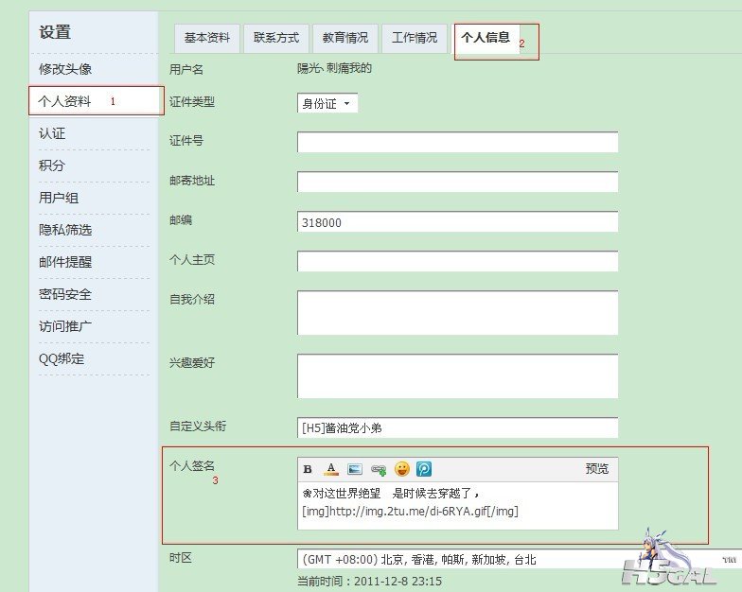Open 密码安全 settings in sidebar
The image size is (742, 592).
click(x=65, y=294)
